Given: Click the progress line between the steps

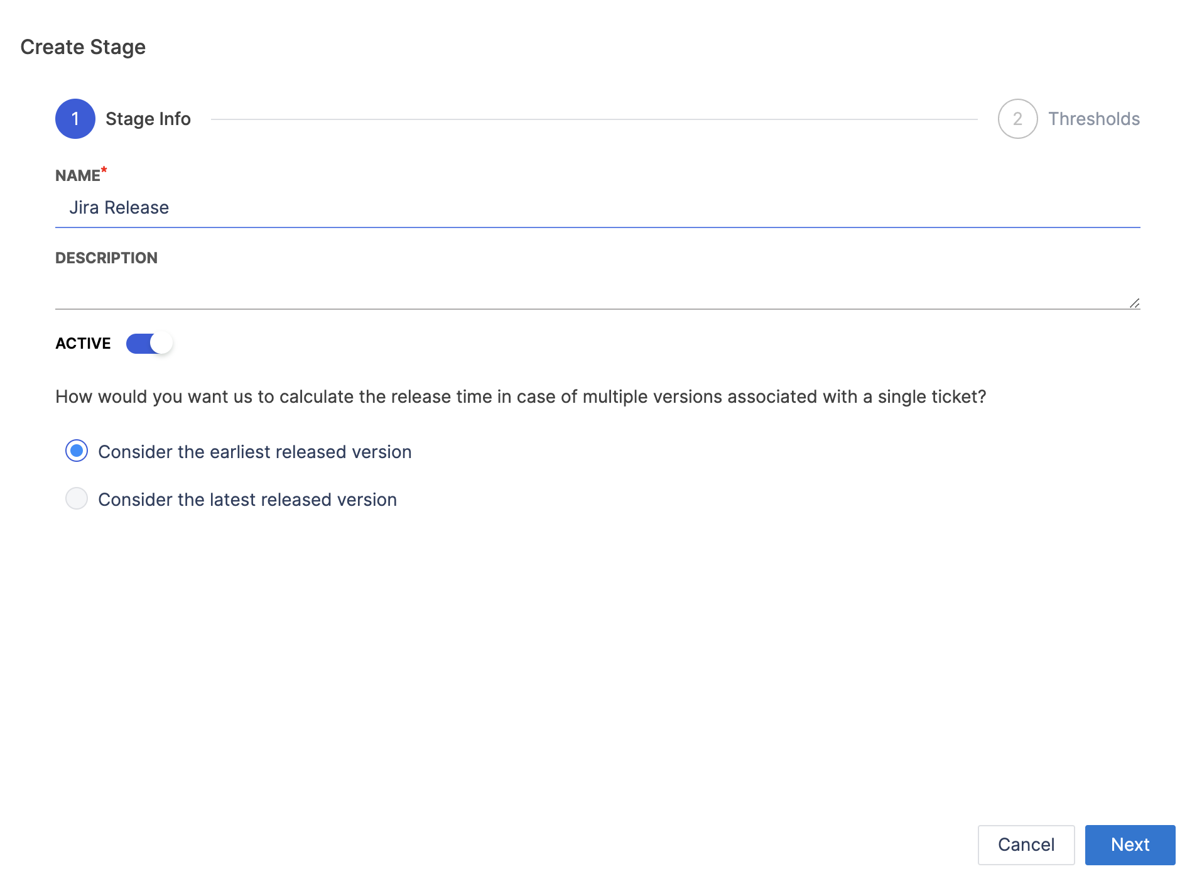Looking at the screenshot, I should coord(593,119).
